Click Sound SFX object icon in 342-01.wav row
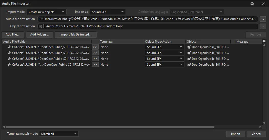 (189, 47)
